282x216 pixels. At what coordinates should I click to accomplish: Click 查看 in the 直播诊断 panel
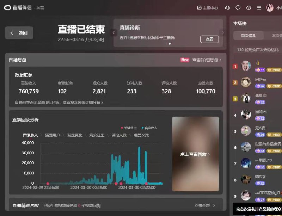(x=209, y=39)
